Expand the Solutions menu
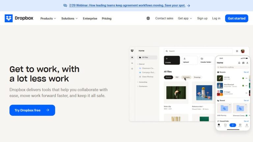Screen dimensions: 253x142 pyautogui.click(x=70, y=18)
